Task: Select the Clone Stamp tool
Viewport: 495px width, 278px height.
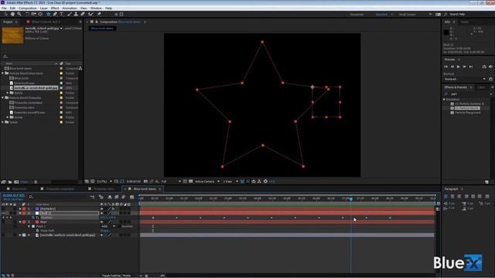Action: click(x=76, y=14)
